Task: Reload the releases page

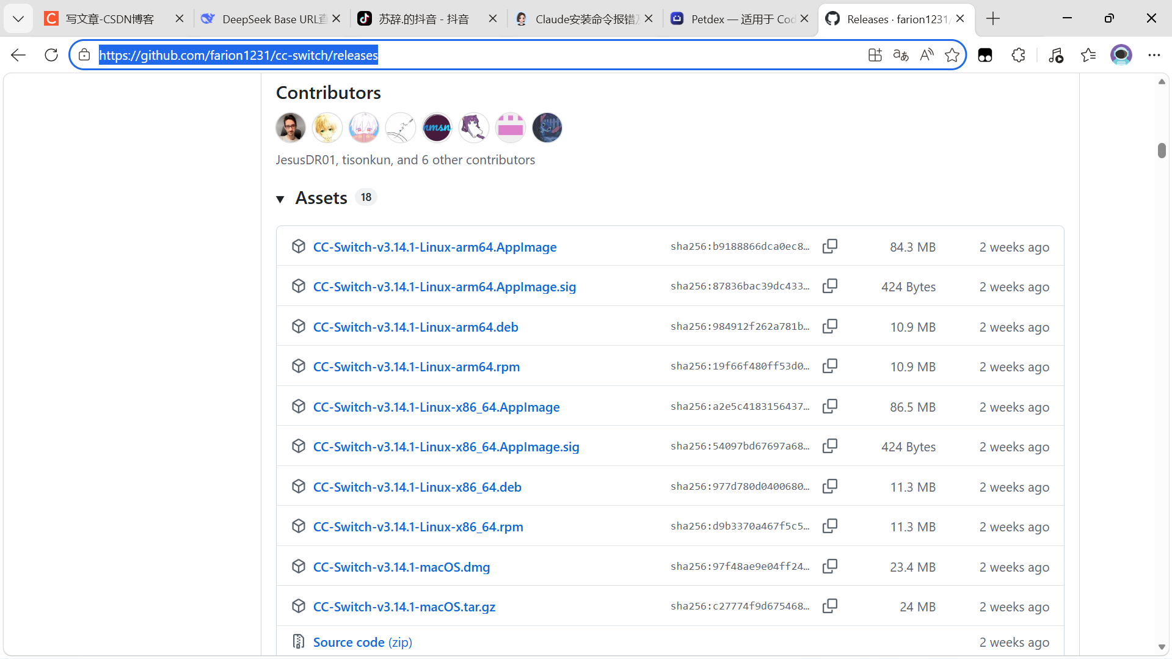Action: (x=51, y=55)
